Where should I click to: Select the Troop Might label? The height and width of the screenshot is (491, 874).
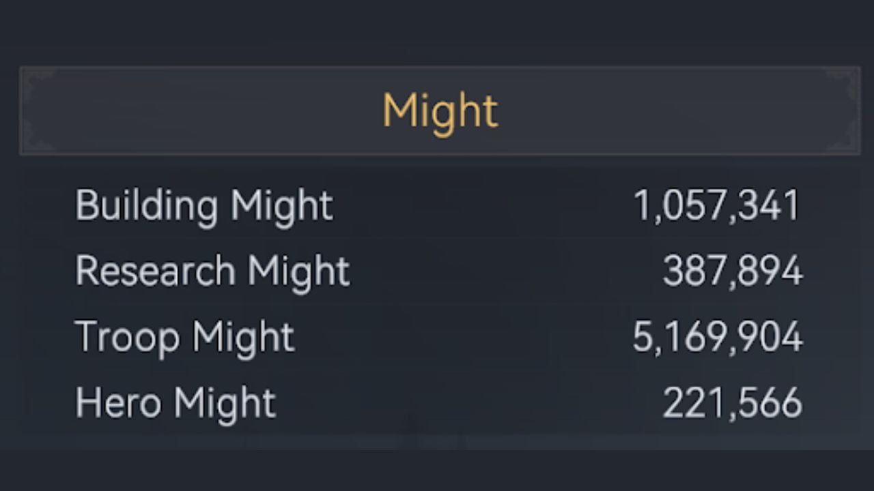tap(185, 337)
